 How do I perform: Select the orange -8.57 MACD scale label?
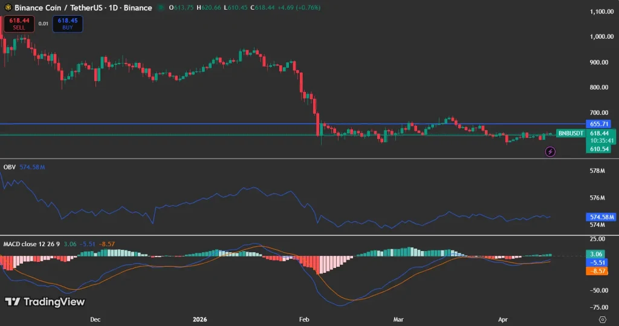point(597,271)
